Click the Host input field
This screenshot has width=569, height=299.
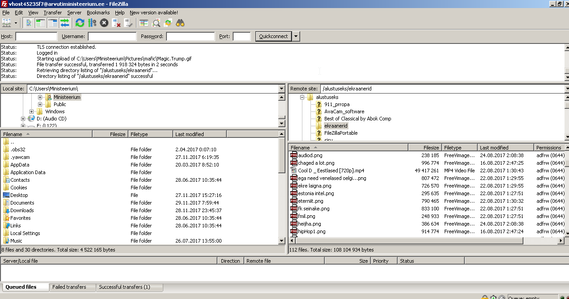(36, 36)
